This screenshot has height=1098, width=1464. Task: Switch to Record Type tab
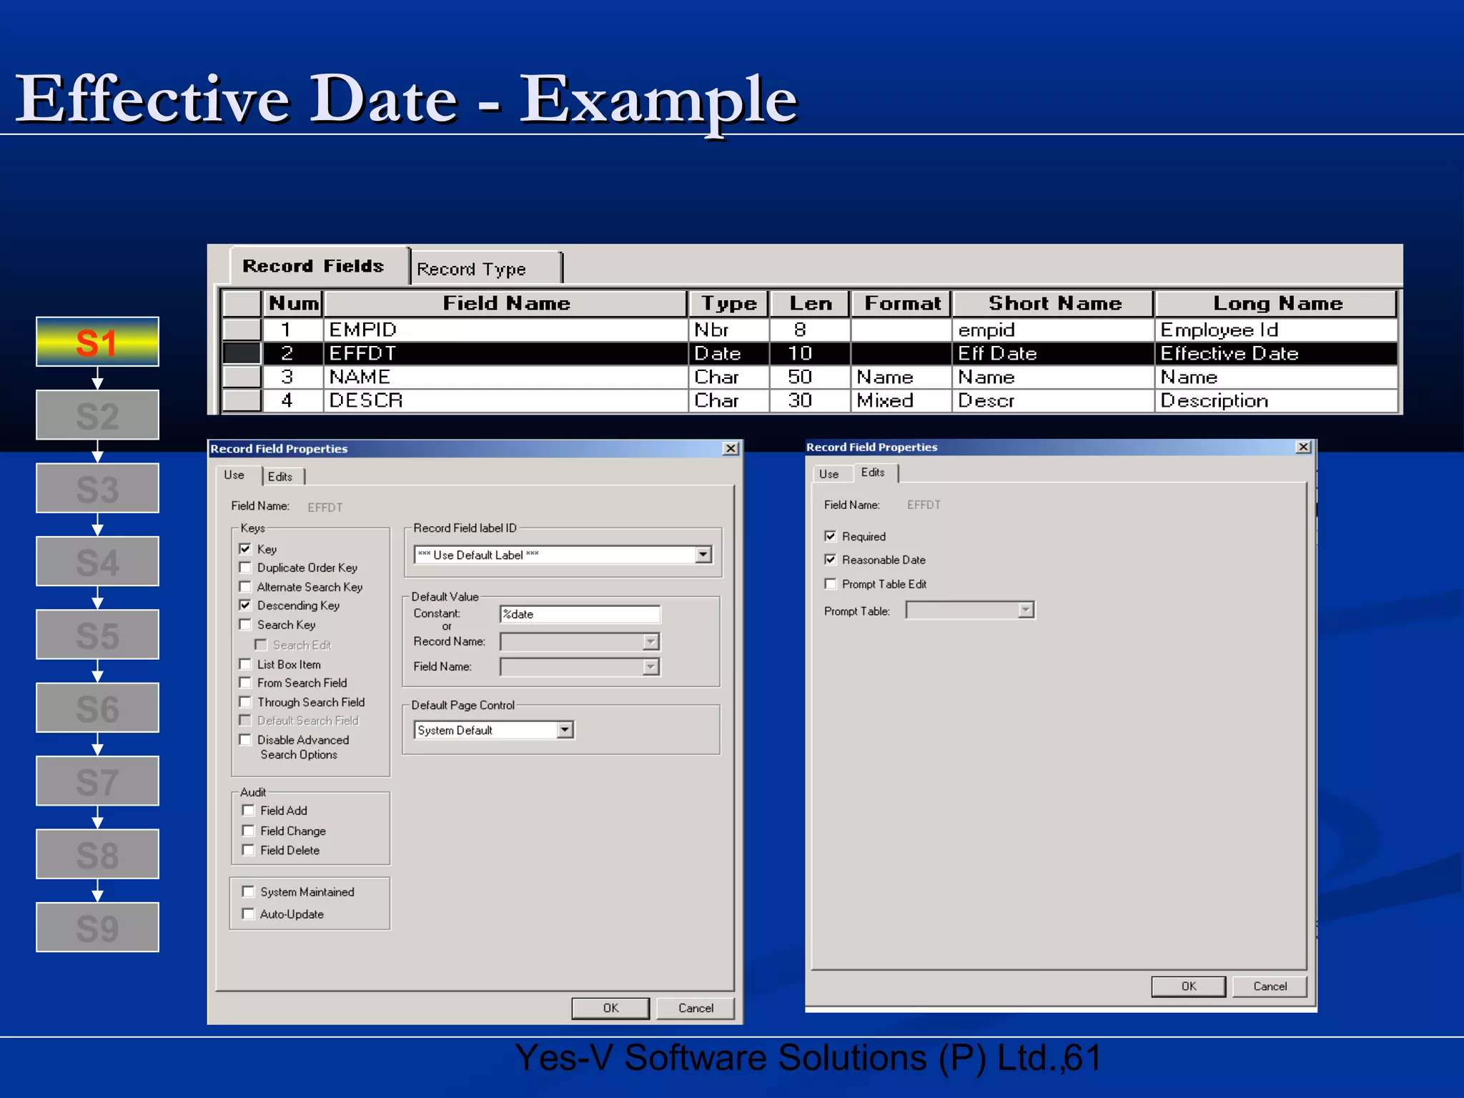[x=486, y=269]
